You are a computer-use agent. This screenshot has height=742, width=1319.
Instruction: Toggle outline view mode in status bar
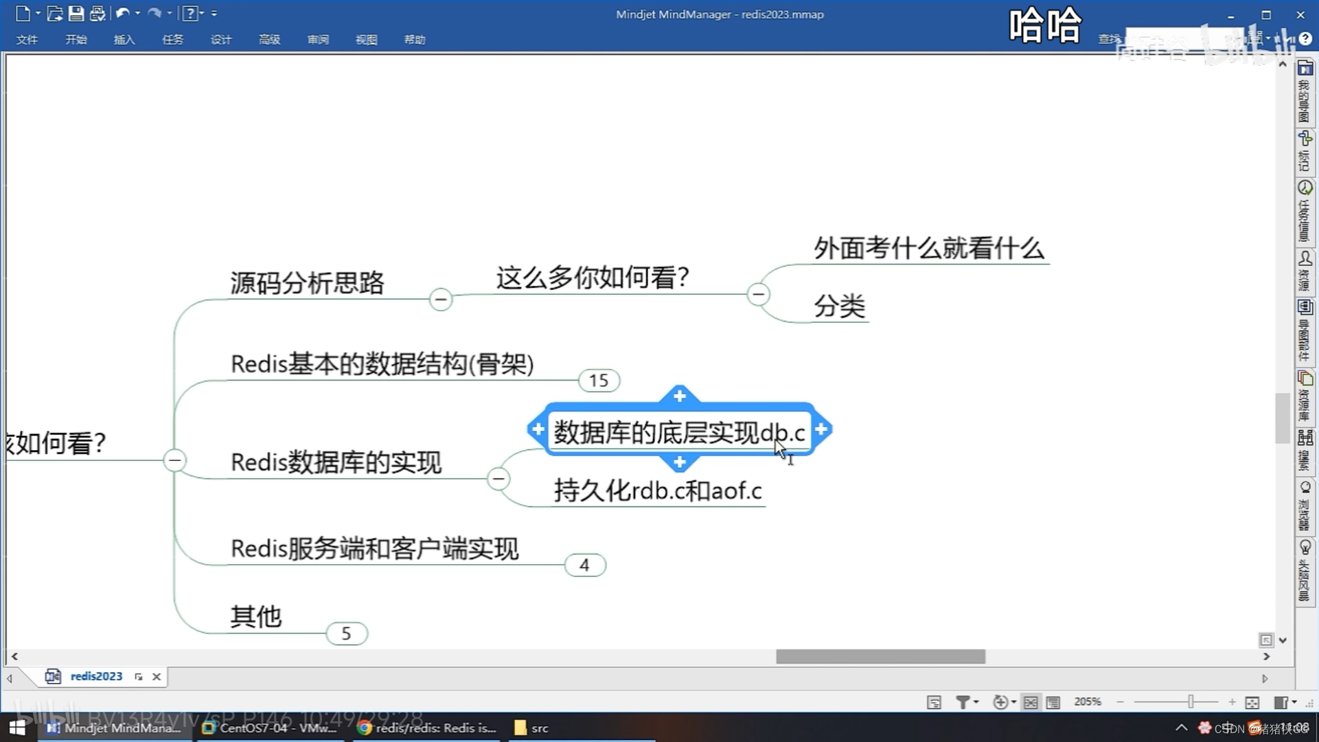(1053, 702)
